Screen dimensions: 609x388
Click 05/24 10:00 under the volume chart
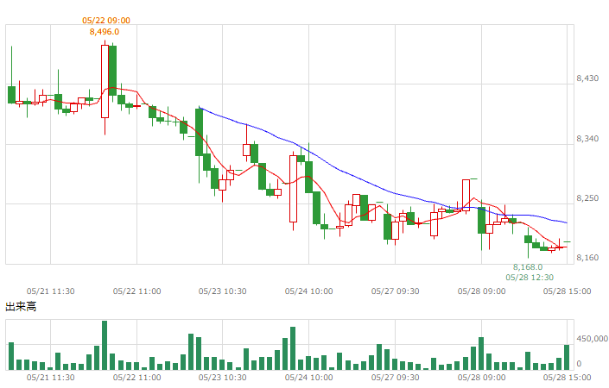[308, 378]
